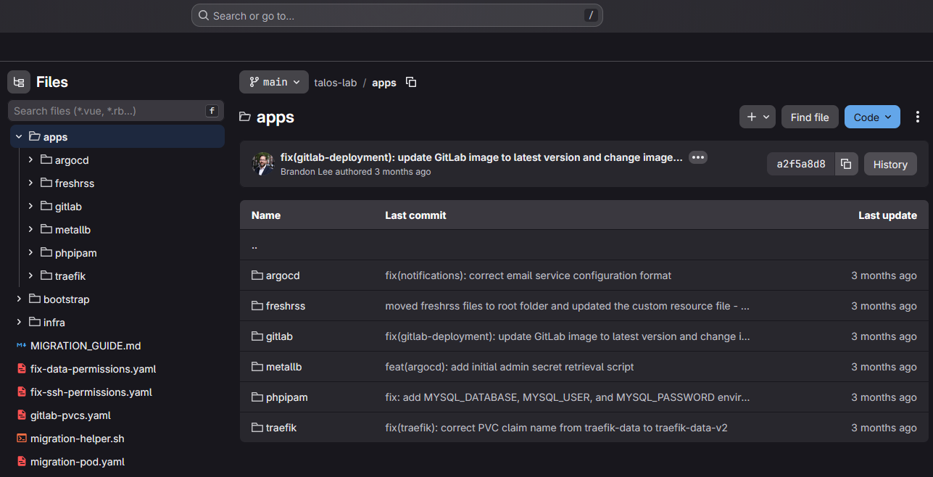Screen dimensions: 933x477
Task: Click the phpipam folder icon in the table
Action: (x=257, y=397)
